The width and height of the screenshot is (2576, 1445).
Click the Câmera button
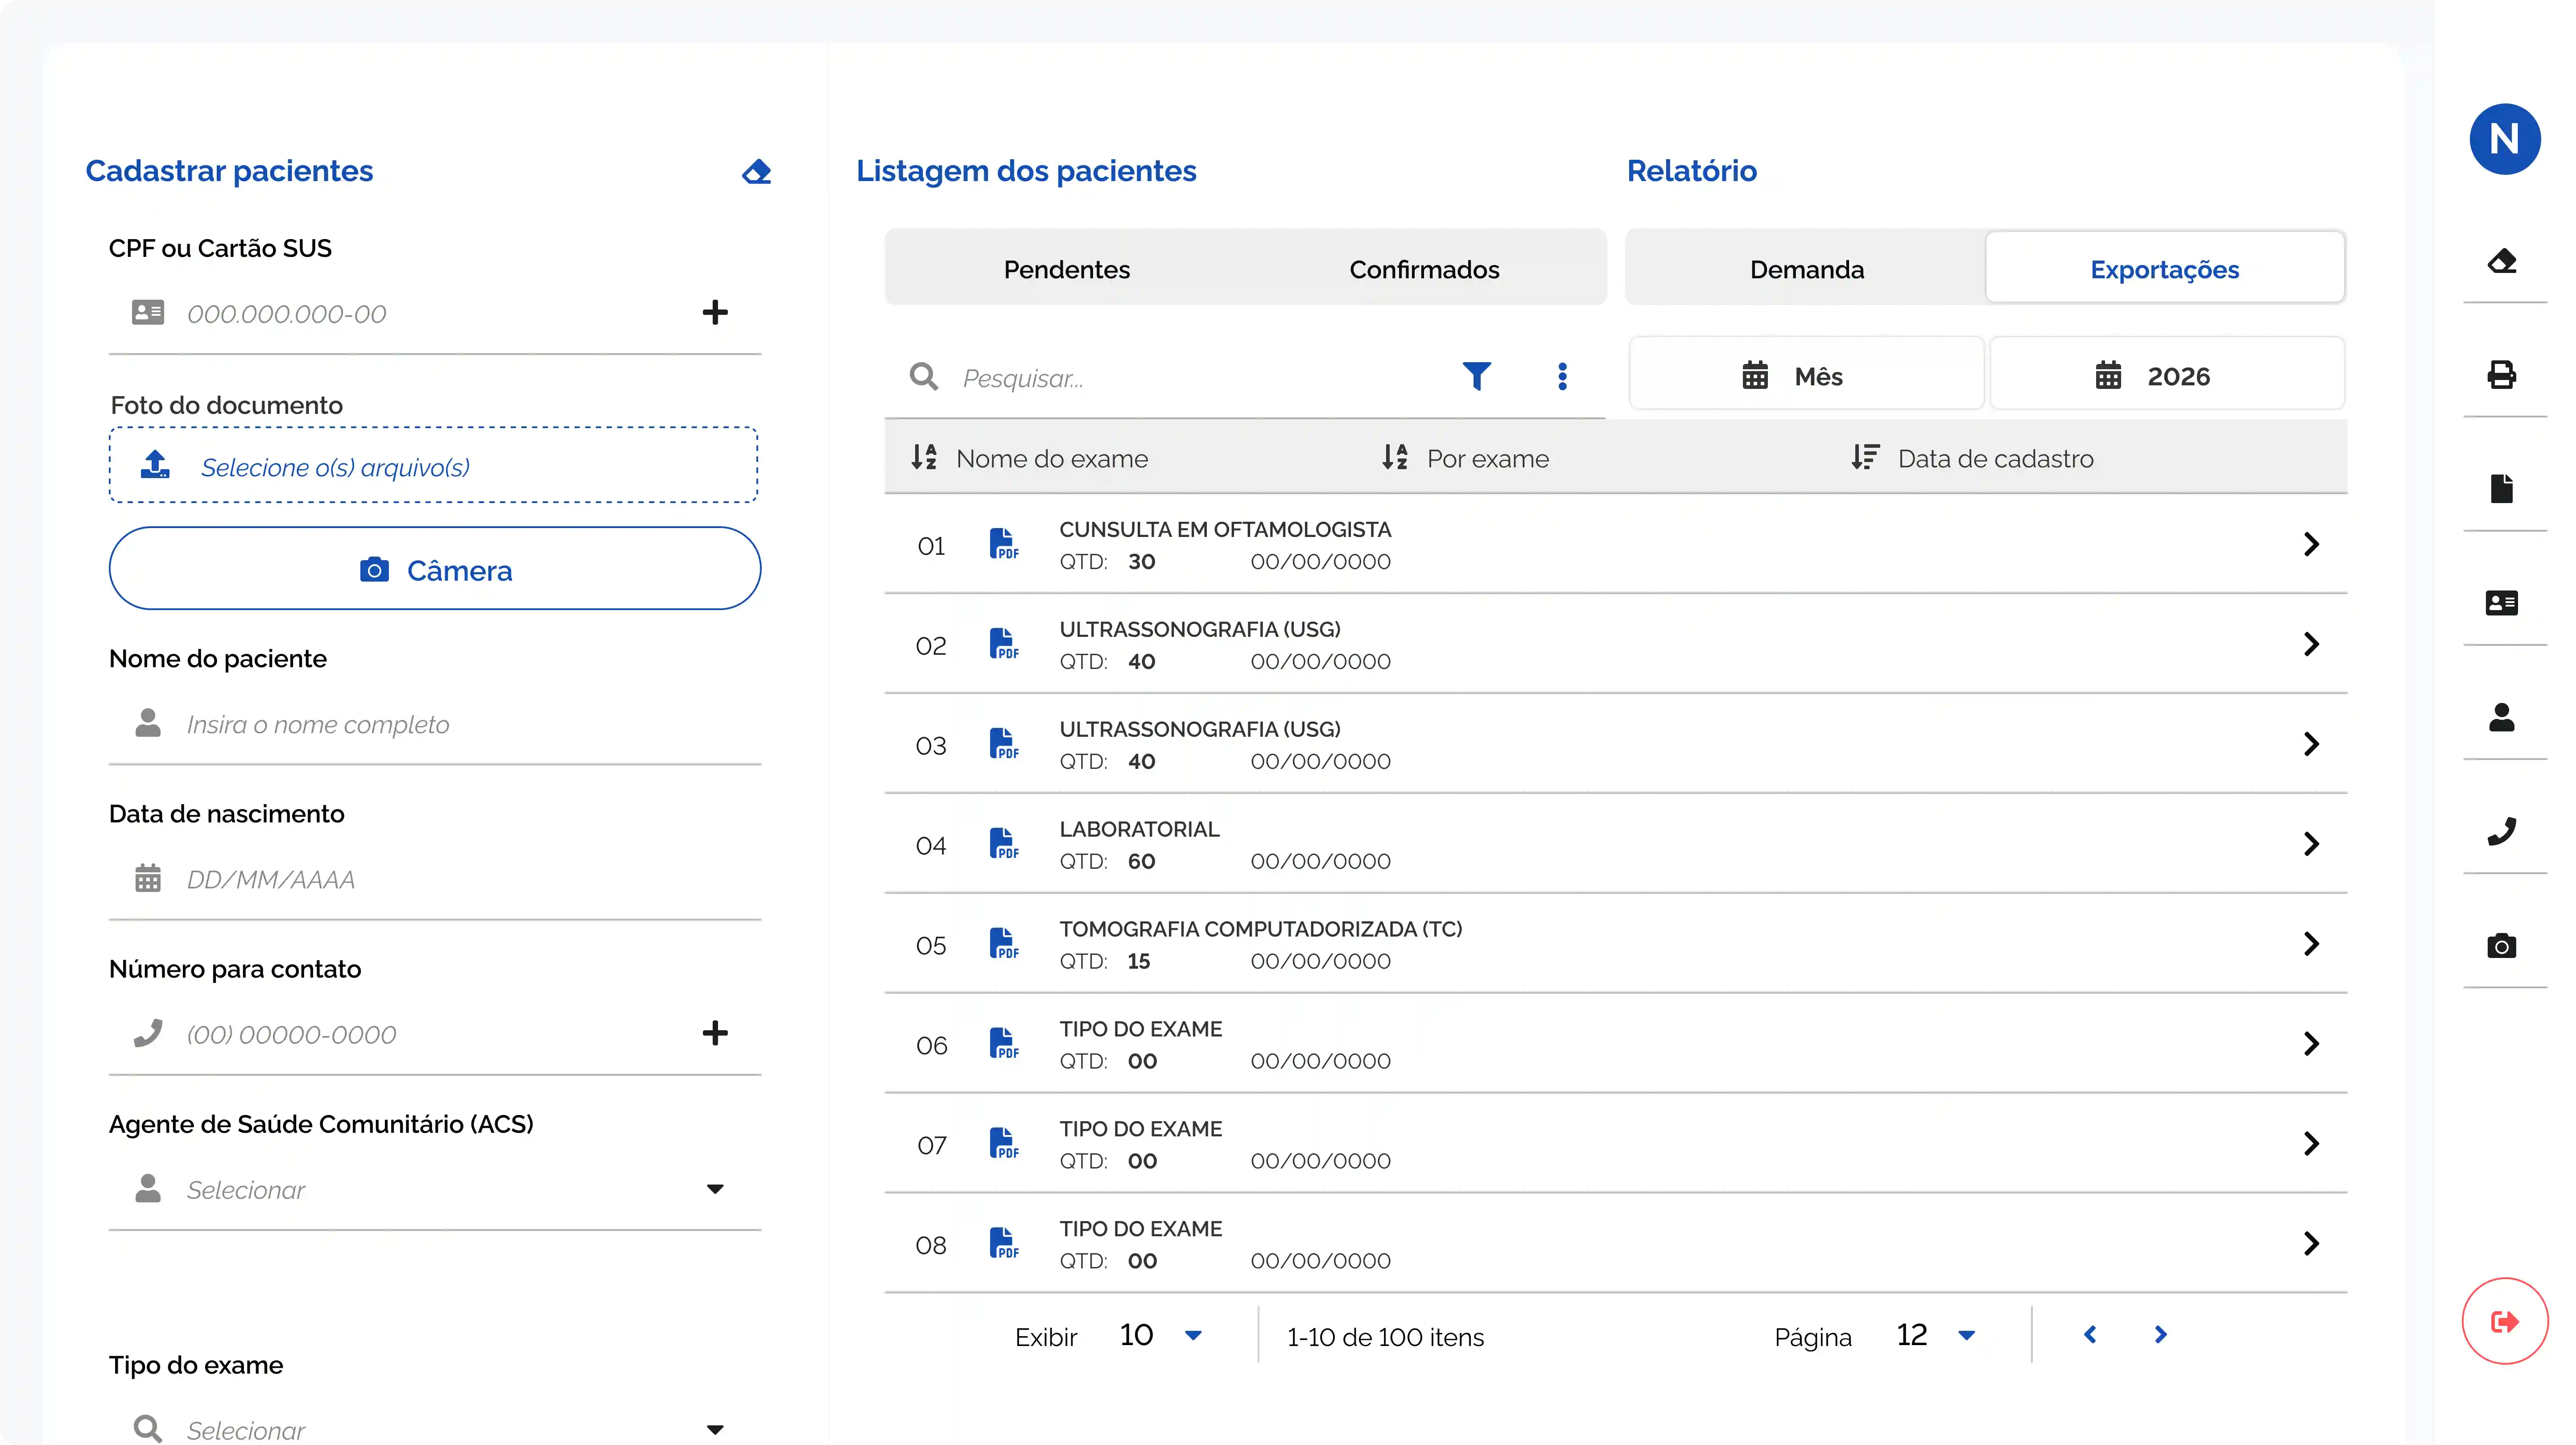(434, 569)
